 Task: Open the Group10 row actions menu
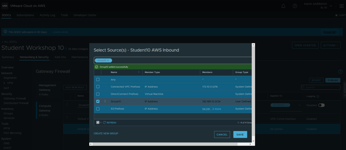105,101
